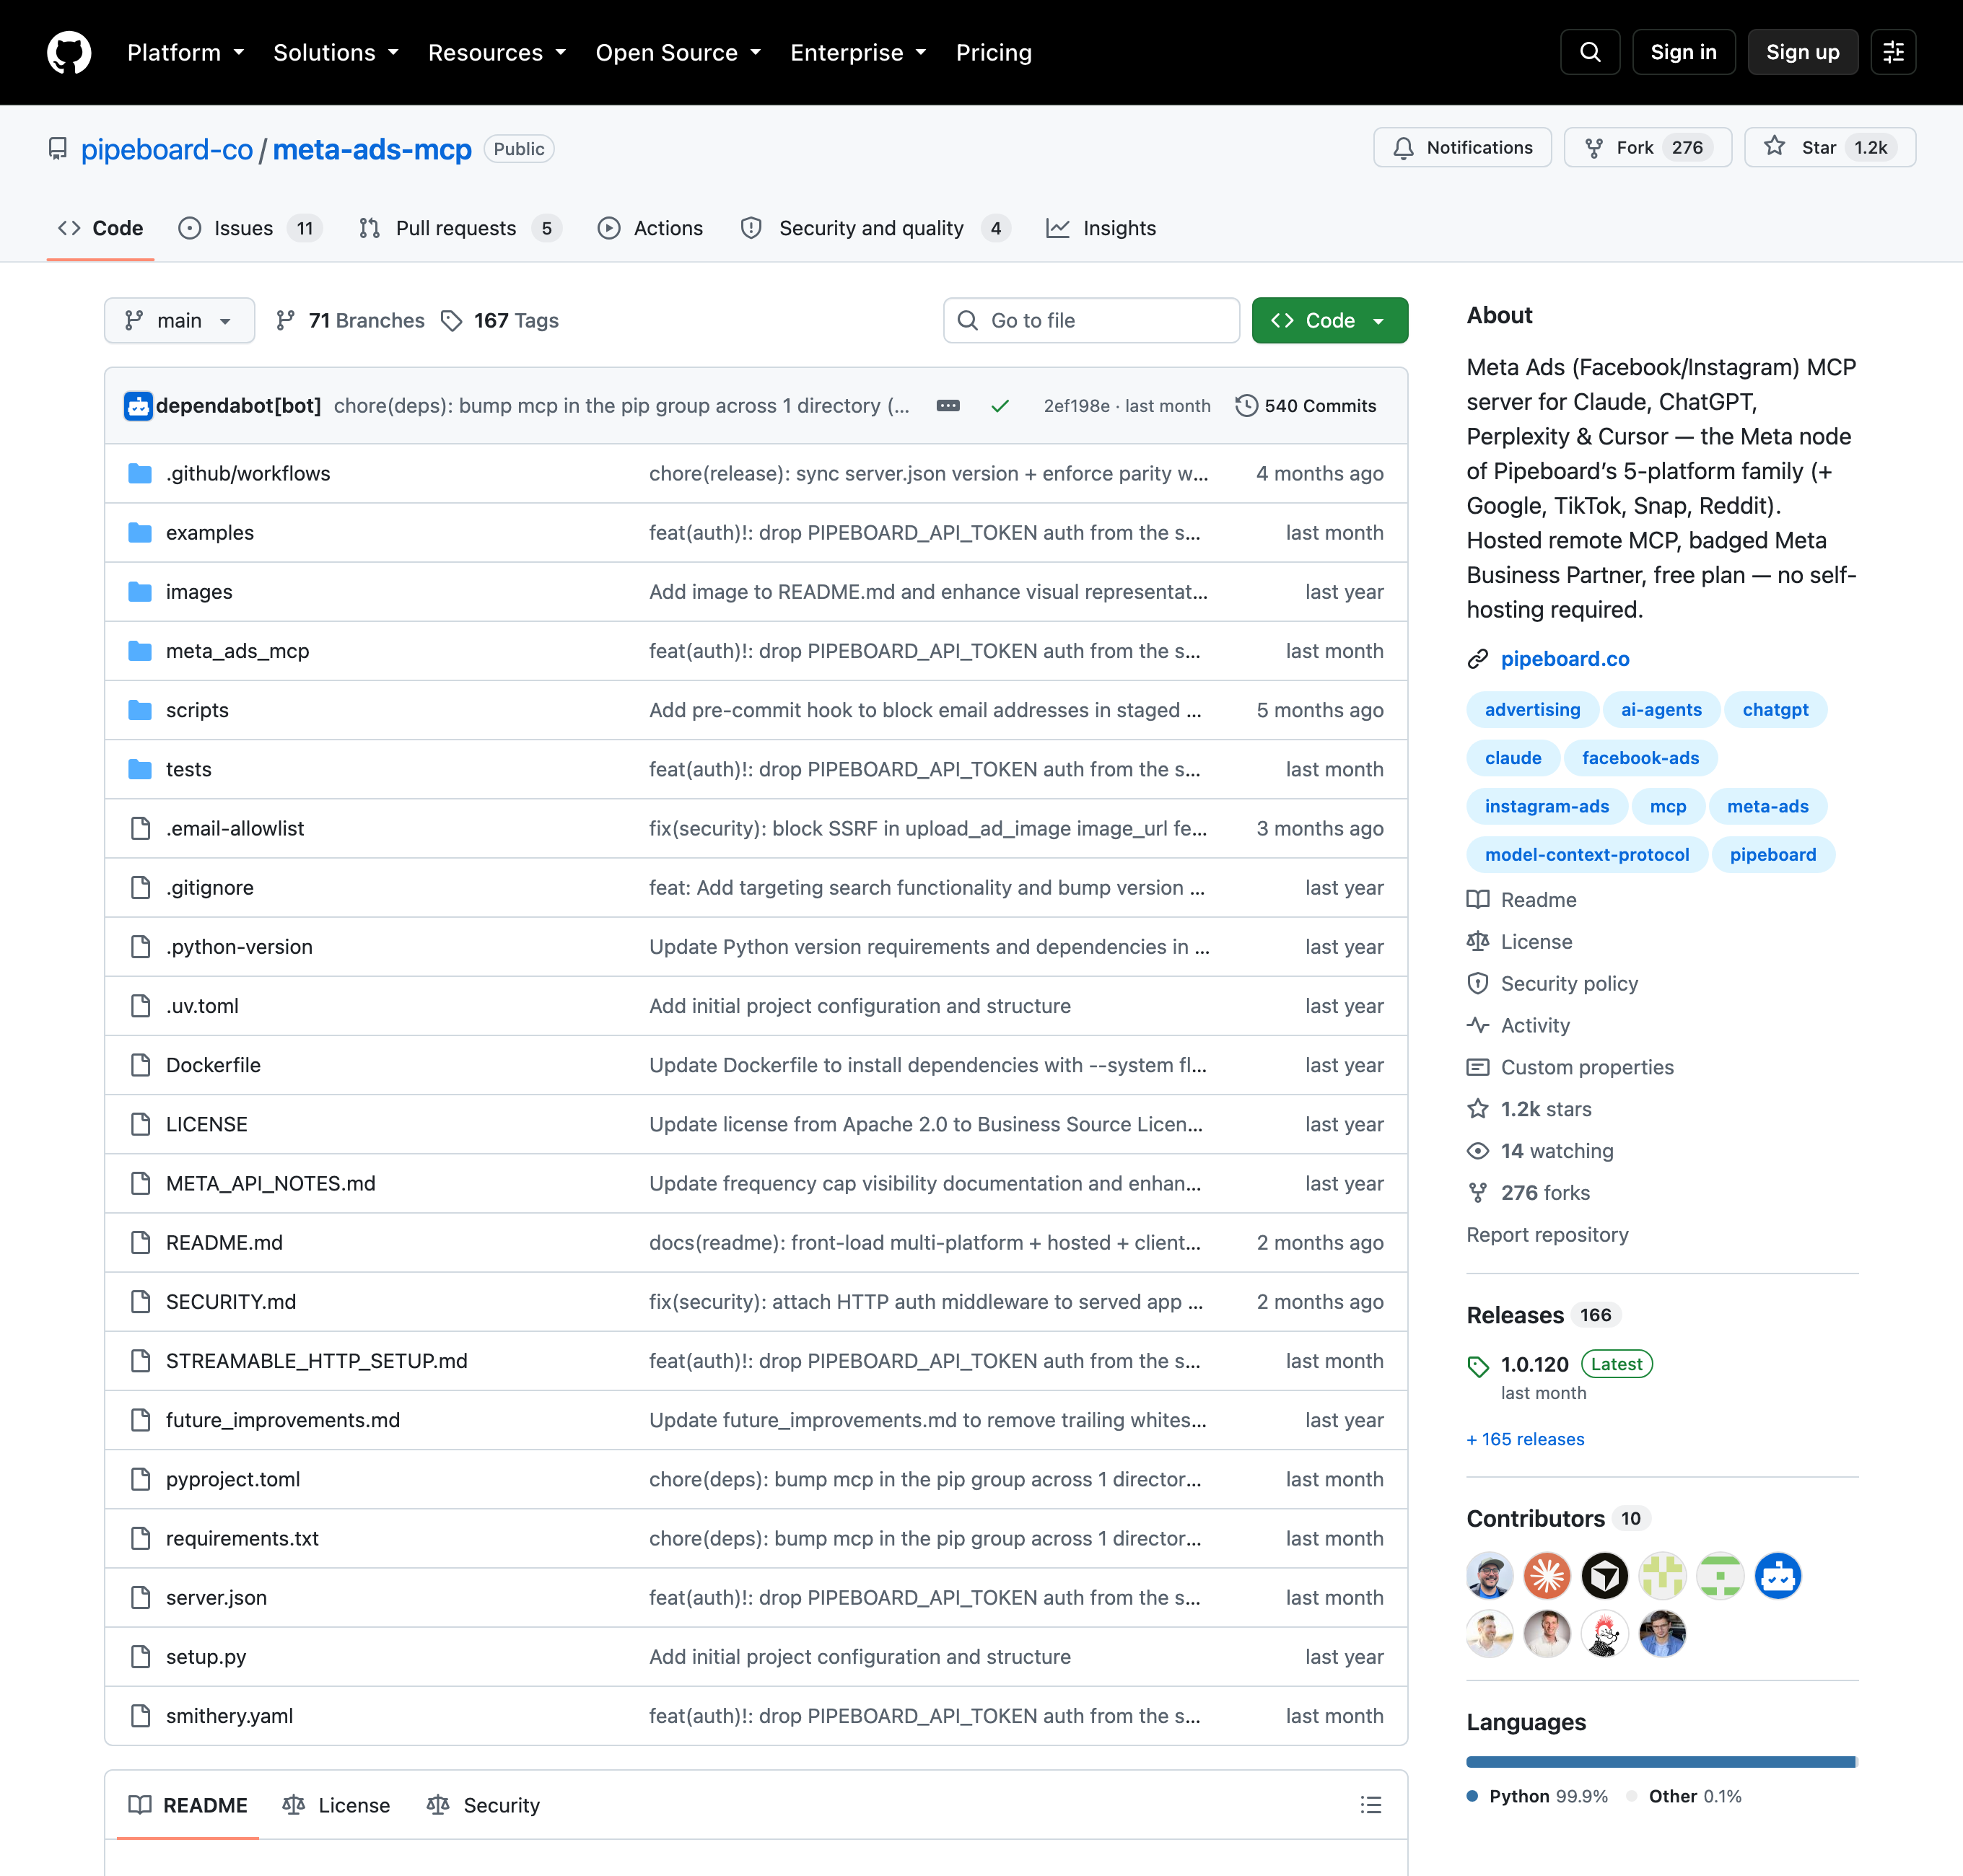Open the Dockerfile file
Screen dimensions: 1963x1876
click(213, 1065)
